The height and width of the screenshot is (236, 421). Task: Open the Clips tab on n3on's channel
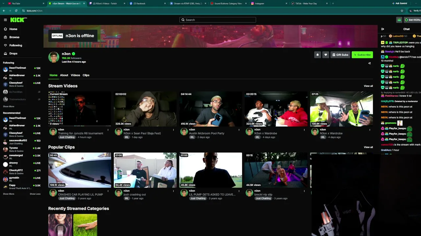click(86, 75)
